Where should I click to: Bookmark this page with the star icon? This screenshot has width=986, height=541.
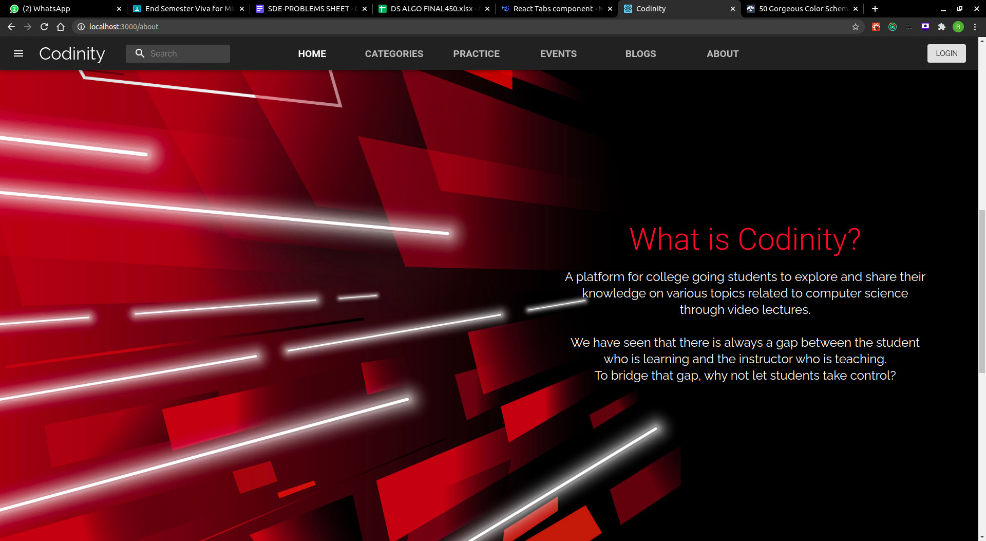[x=856, y=26]
